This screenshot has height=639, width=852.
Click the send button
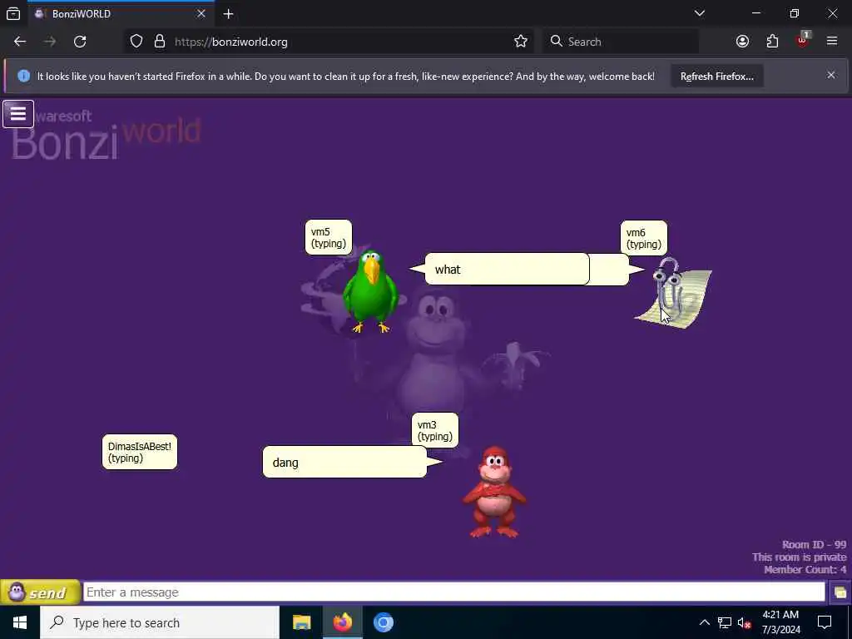click(x=40, y=592)
